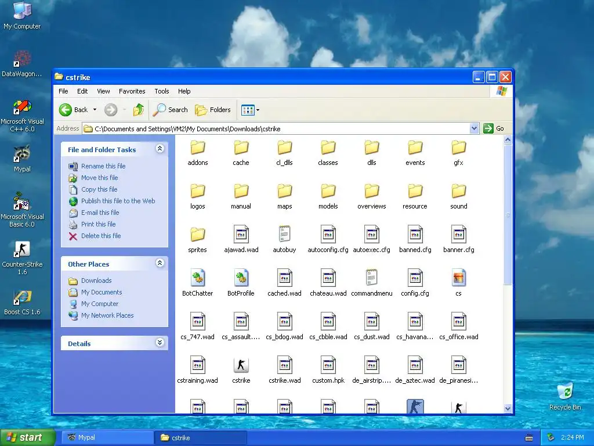Select the de_aztec.wad file
This screenshot has width=594, height=446.
(415, 371)
